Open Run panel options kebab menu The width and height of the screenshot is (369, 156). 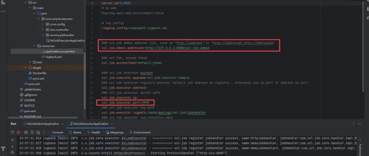coord(354,124)
